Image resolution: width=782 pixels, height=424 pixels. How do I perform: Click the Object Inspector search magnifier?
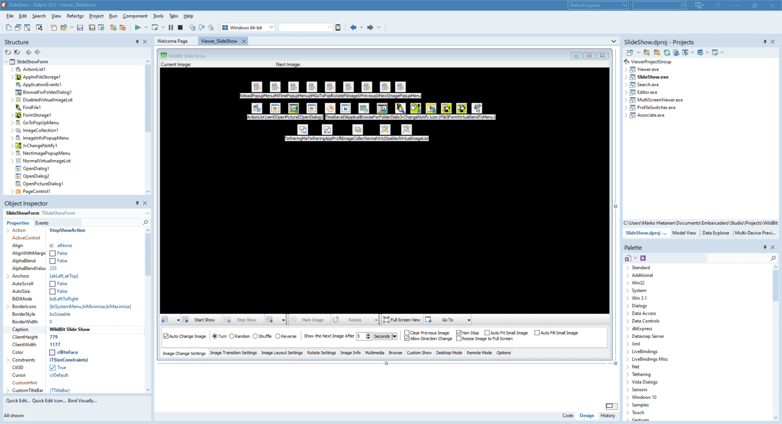145,223
